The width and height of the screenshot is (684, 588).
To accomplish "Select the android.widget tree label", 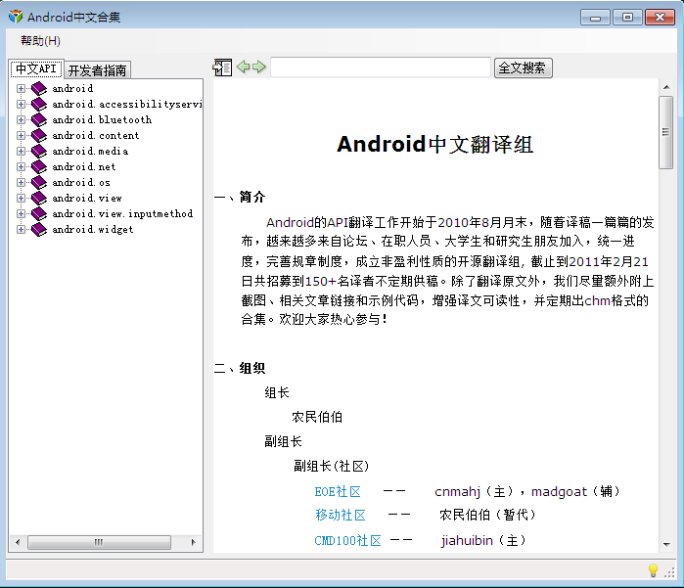I will pos(93,230).
